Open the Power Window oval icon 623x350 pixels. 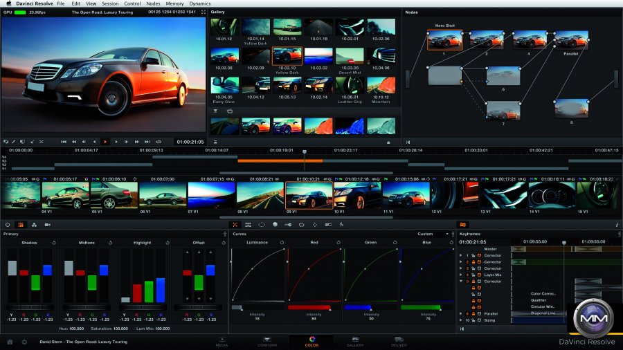[x=262, y=225]
